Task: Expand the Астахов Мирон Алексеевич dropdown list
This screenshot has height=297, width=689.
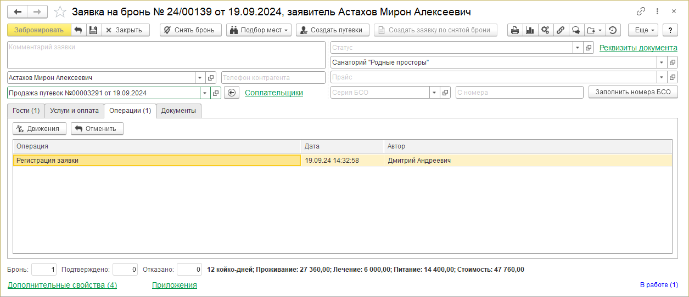Action: [x=199, y=78]
